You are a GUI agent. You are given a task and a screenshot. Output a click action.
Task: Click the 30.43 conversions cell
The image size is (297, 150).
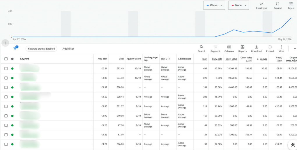264,69
